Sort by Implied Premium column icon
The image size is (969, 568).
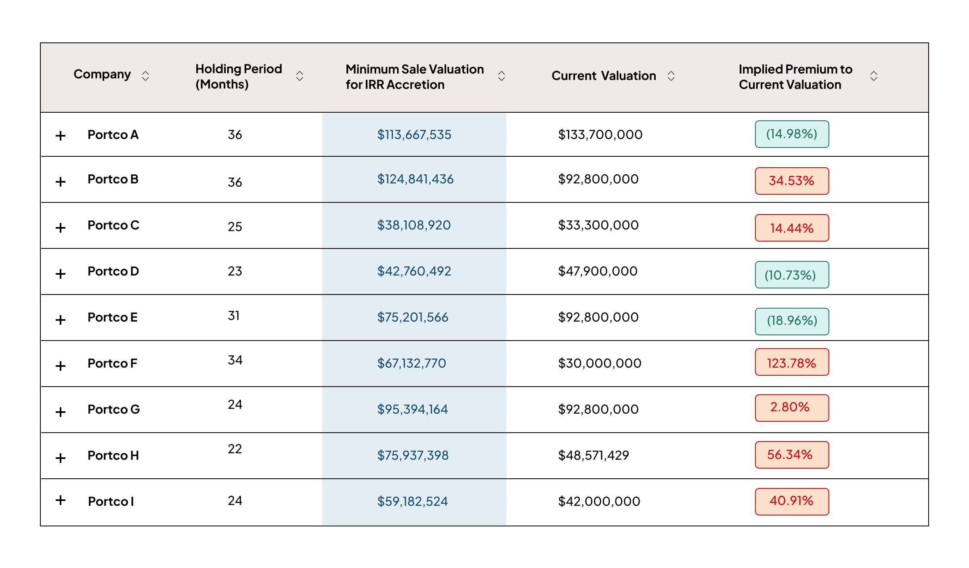(874, 76)
